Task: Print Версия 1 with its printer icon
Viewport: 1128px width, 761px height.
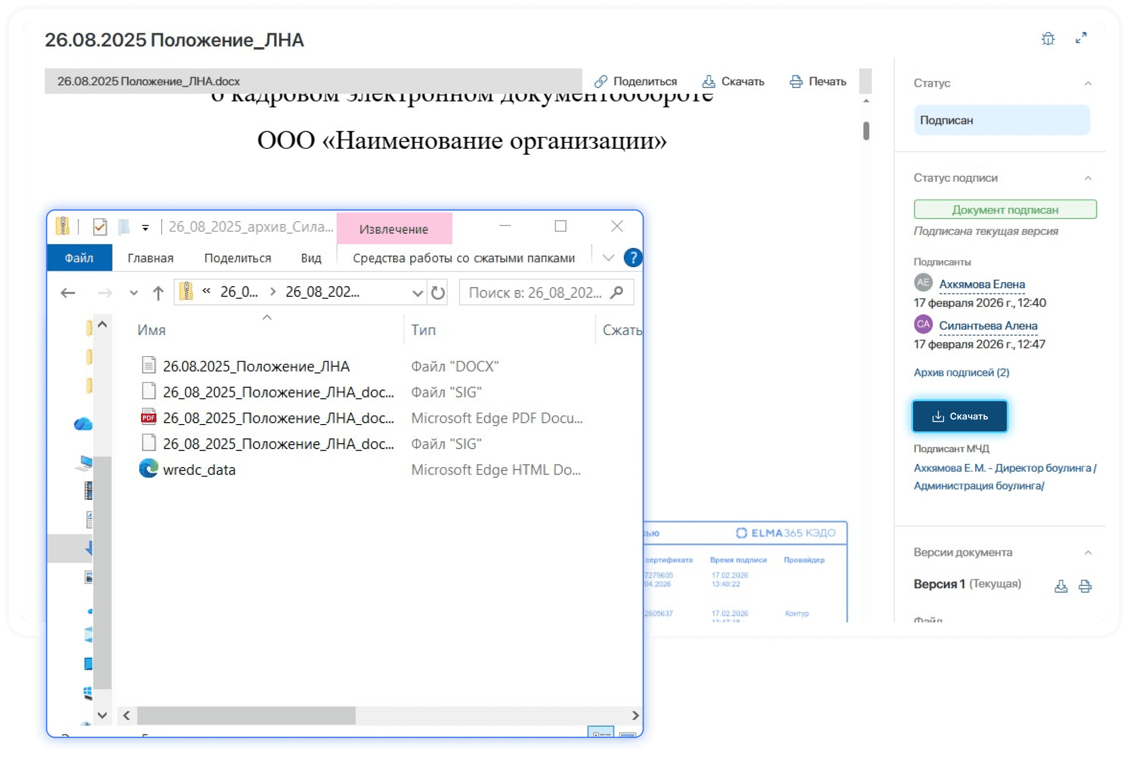Action: coord(1086,586)
